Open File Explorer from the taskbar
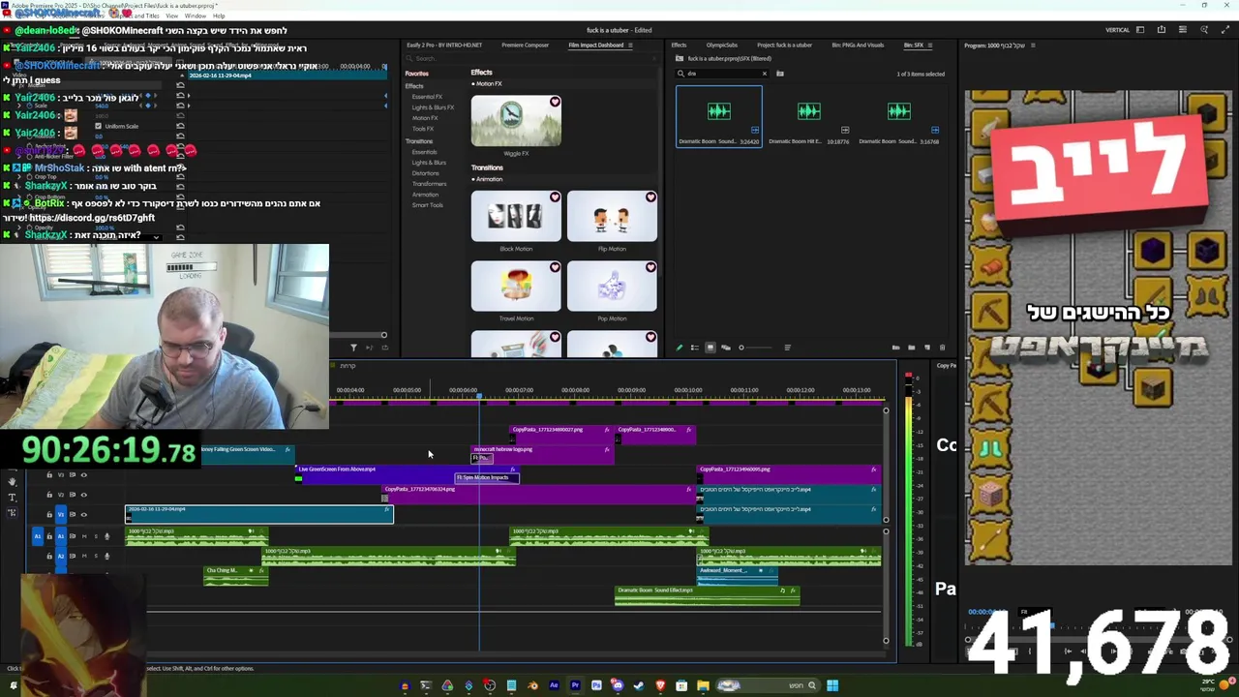The width and height of the screenshot is (1239, 697). (x=703, y=685)
